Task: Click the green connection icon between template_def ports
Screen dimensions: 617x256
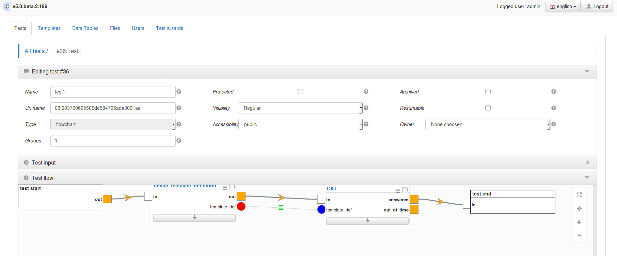Action: click(281, 207)
